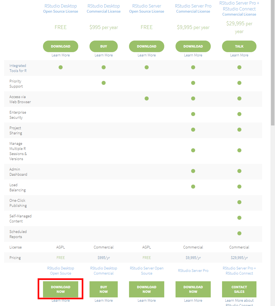The height and width of the screenshot is (306, 275).
Task: Click the BUY button for RStudio Desktop Commercial
Action: [103, 46]
